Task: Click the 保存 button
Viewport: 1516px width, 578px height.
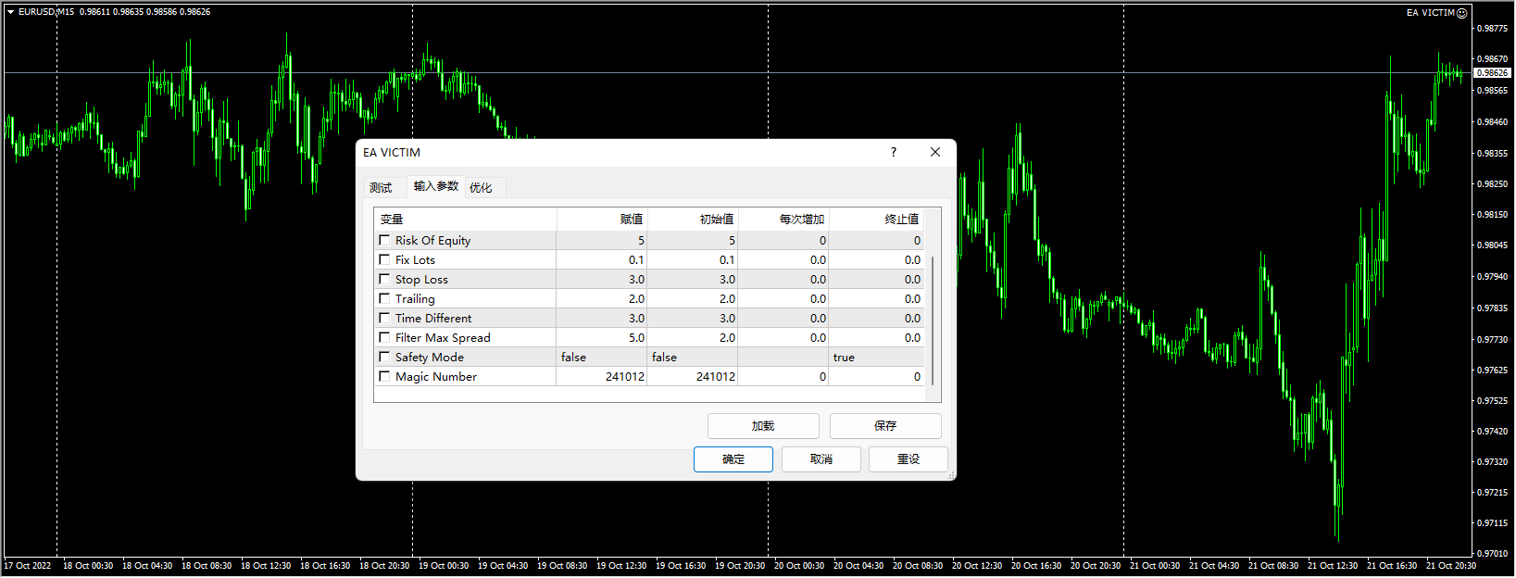Action: point(885,426)
